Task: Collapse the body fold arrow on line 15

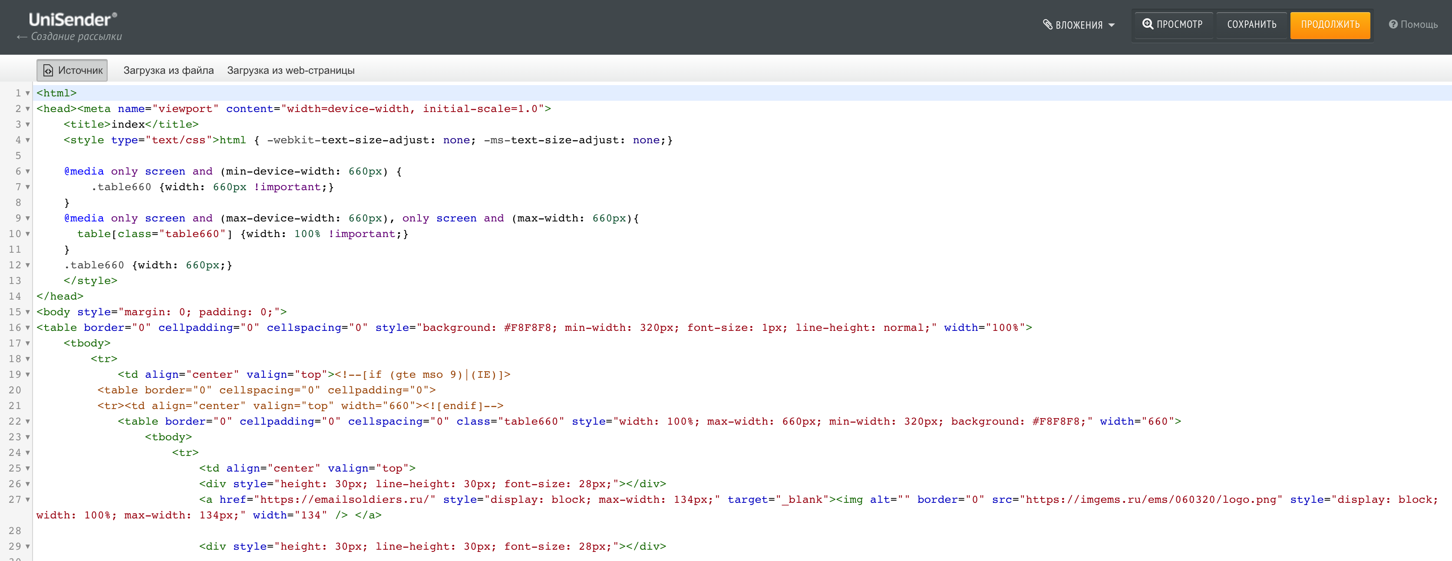Action: 28,312
